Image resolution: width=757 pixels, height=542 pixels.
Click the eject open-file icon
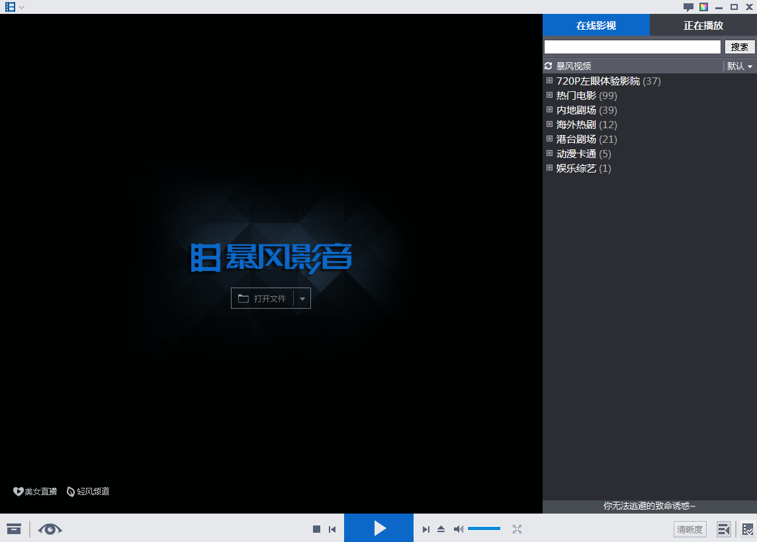[441, 529]
